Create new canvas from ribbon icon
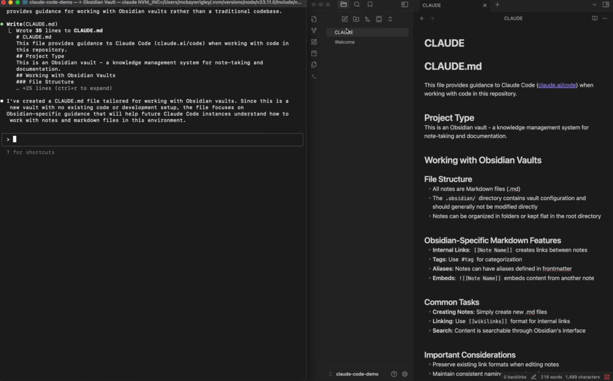613x381 pixels. [x=314, y=42]
